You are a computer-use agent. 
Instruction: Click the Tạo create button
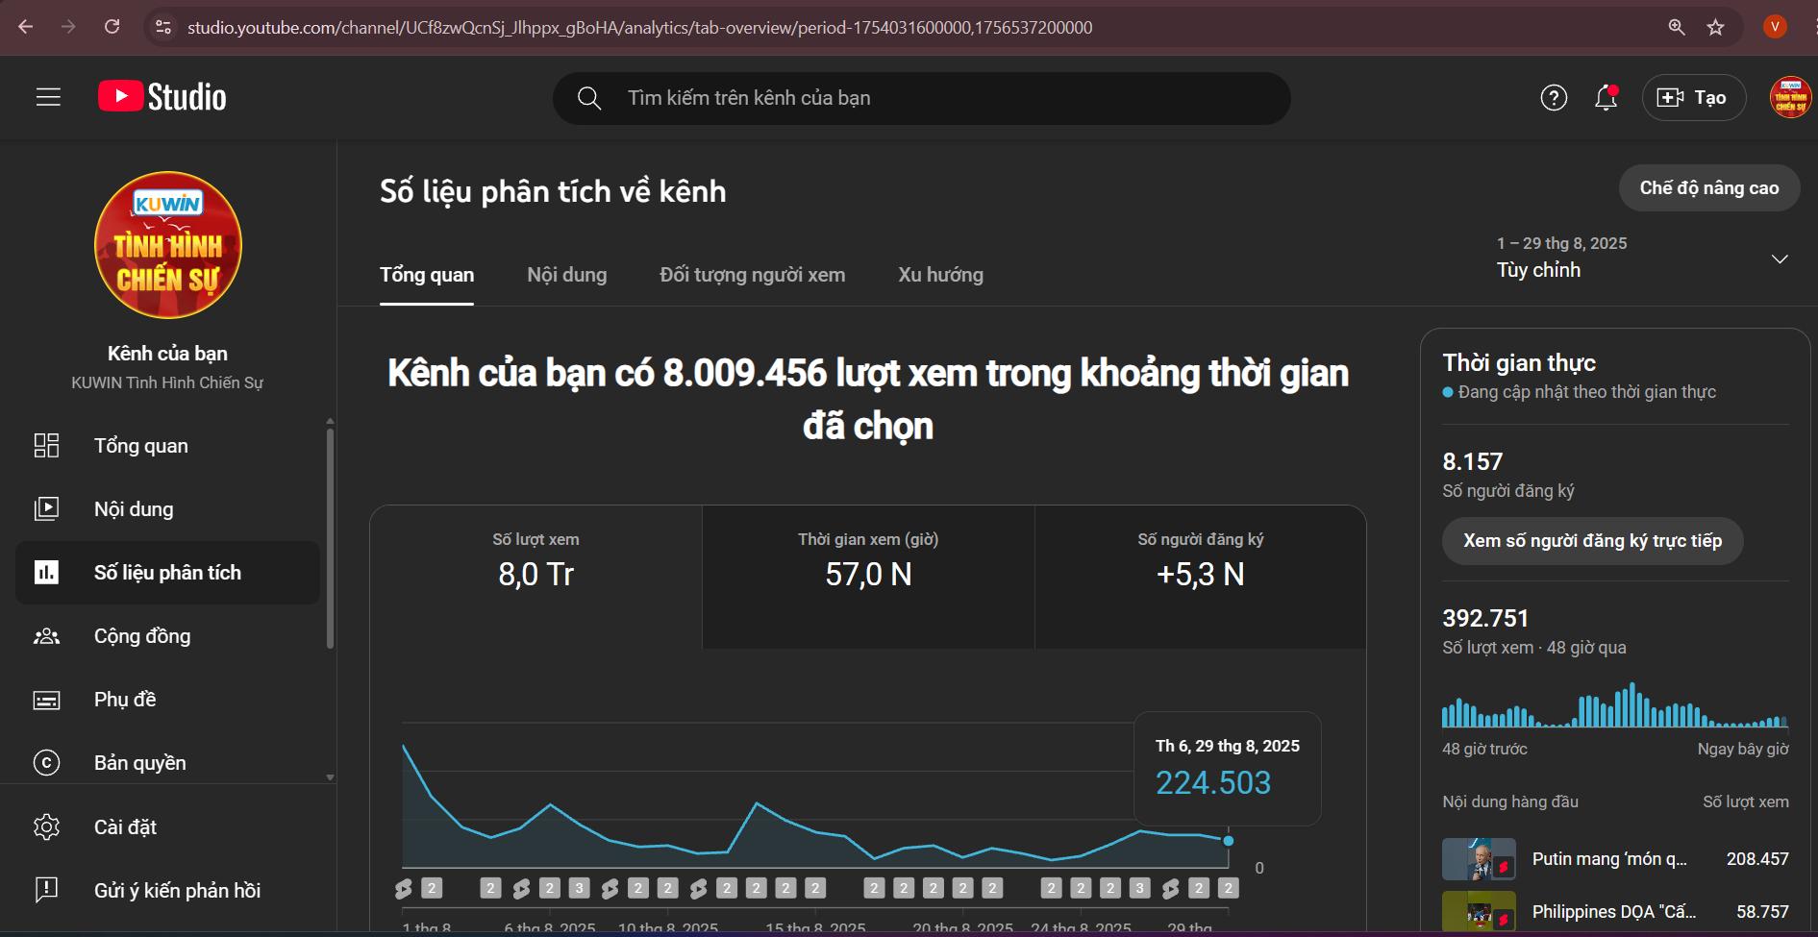pyautogui.click(x=1694, y=97)
